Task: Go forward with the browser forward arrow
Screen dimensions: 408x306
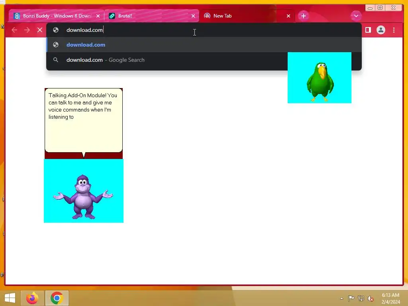Action: click(x=27, y=30)
